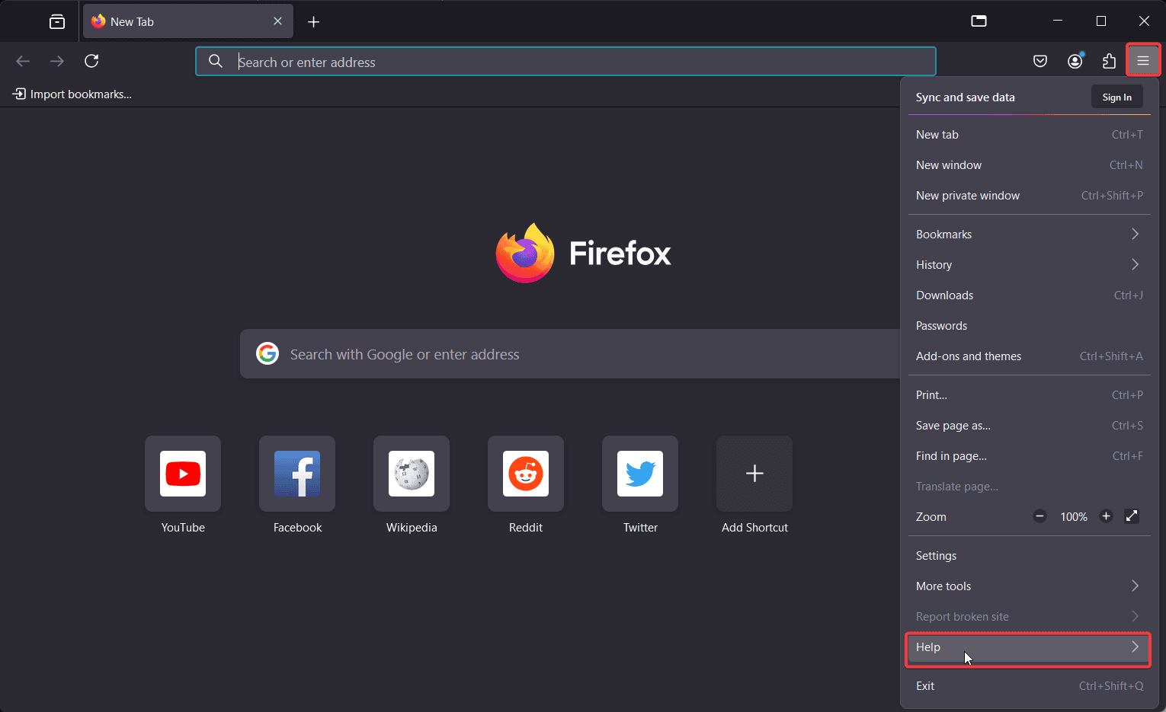
Task: Open Downloads from the menu
Action: (1029, 295)
